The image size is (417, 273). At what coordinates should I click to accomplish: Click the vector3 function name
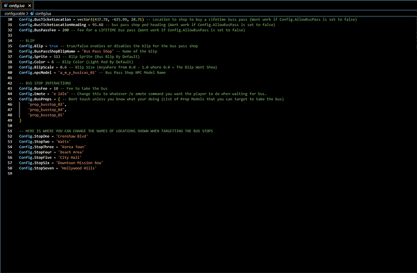click(85, 19)
